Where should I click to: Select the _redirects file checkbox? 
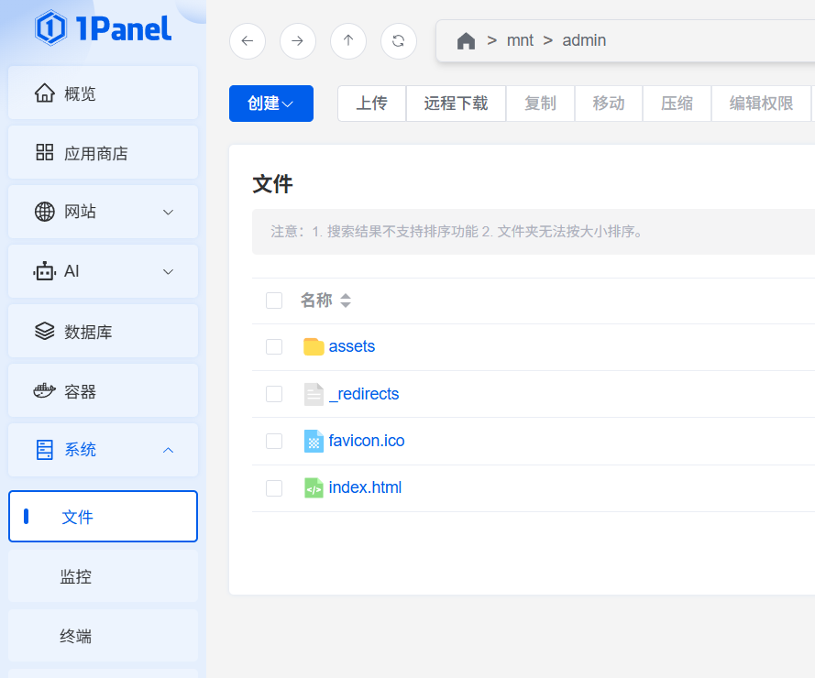coord(274,394)
